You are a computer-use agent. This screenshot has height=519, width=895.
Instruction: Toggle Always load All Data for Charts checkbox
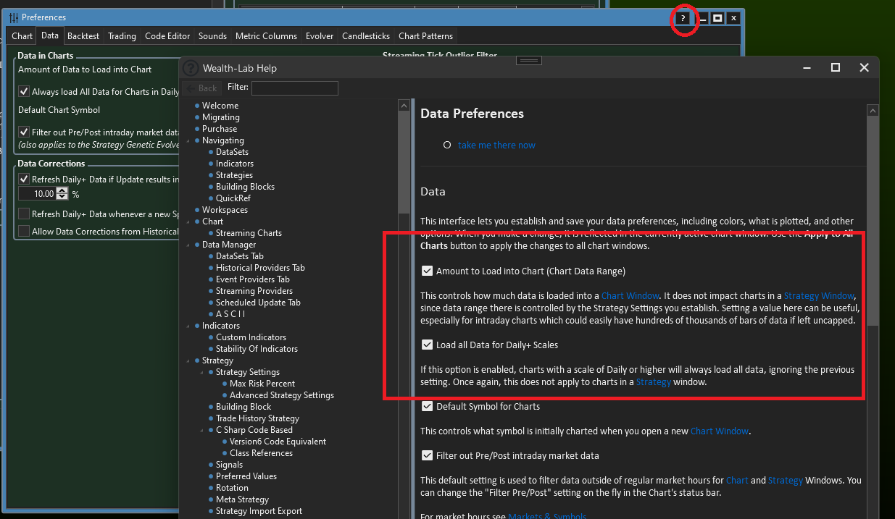(24, 92)
